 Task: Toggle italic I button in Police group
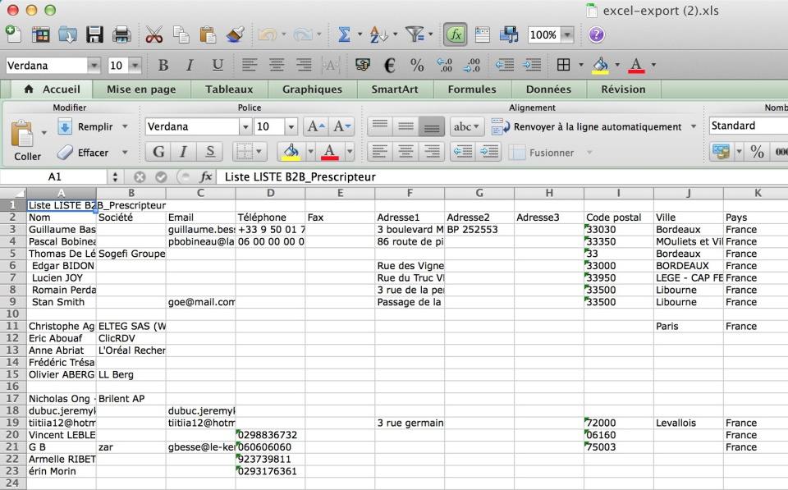(183, 152)
